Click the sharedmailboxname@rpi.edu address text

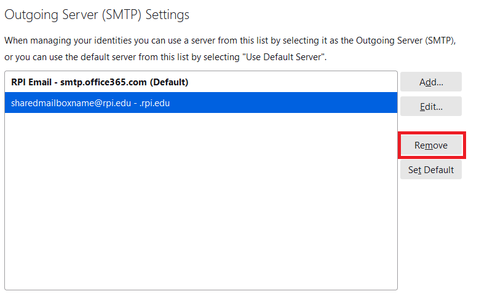pos(71,103)
